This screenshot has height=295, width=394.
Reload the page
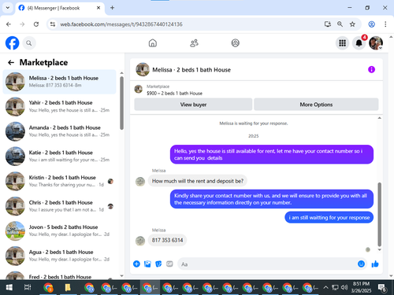pos(36,24)
